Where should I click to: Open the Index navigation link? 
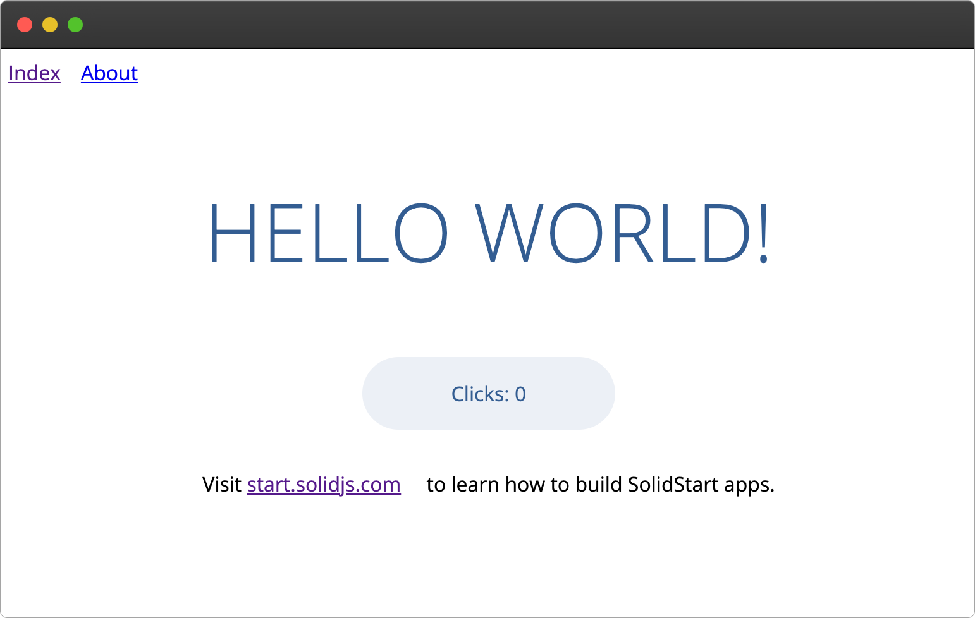click(x=34, y=73)
